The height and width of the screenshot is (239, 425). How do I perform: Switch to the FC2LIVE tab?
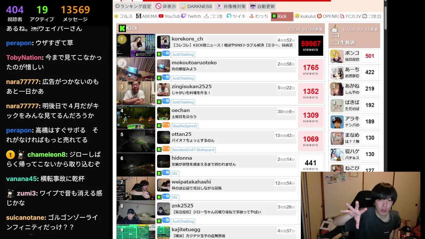(x=350, y=16)
